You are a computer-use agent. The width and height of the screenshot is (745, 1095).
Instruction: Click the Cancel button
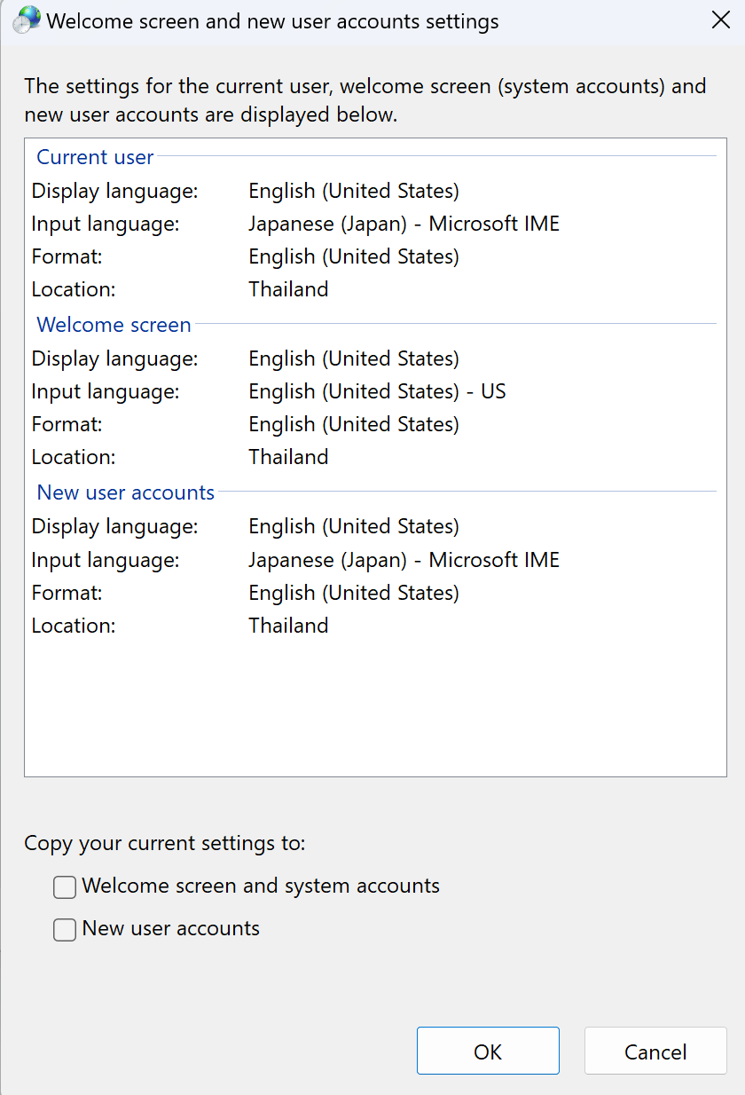[655, 1052]
